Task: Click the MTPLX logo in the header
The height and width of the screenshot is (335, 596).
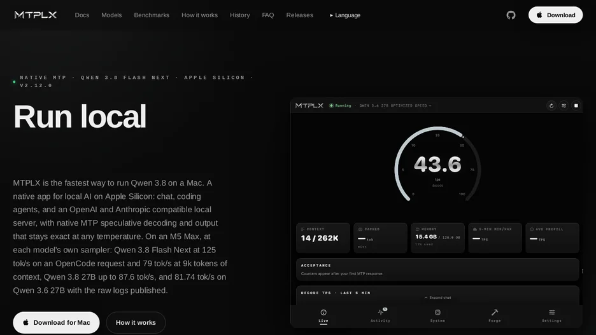Action: coord(36,15)
